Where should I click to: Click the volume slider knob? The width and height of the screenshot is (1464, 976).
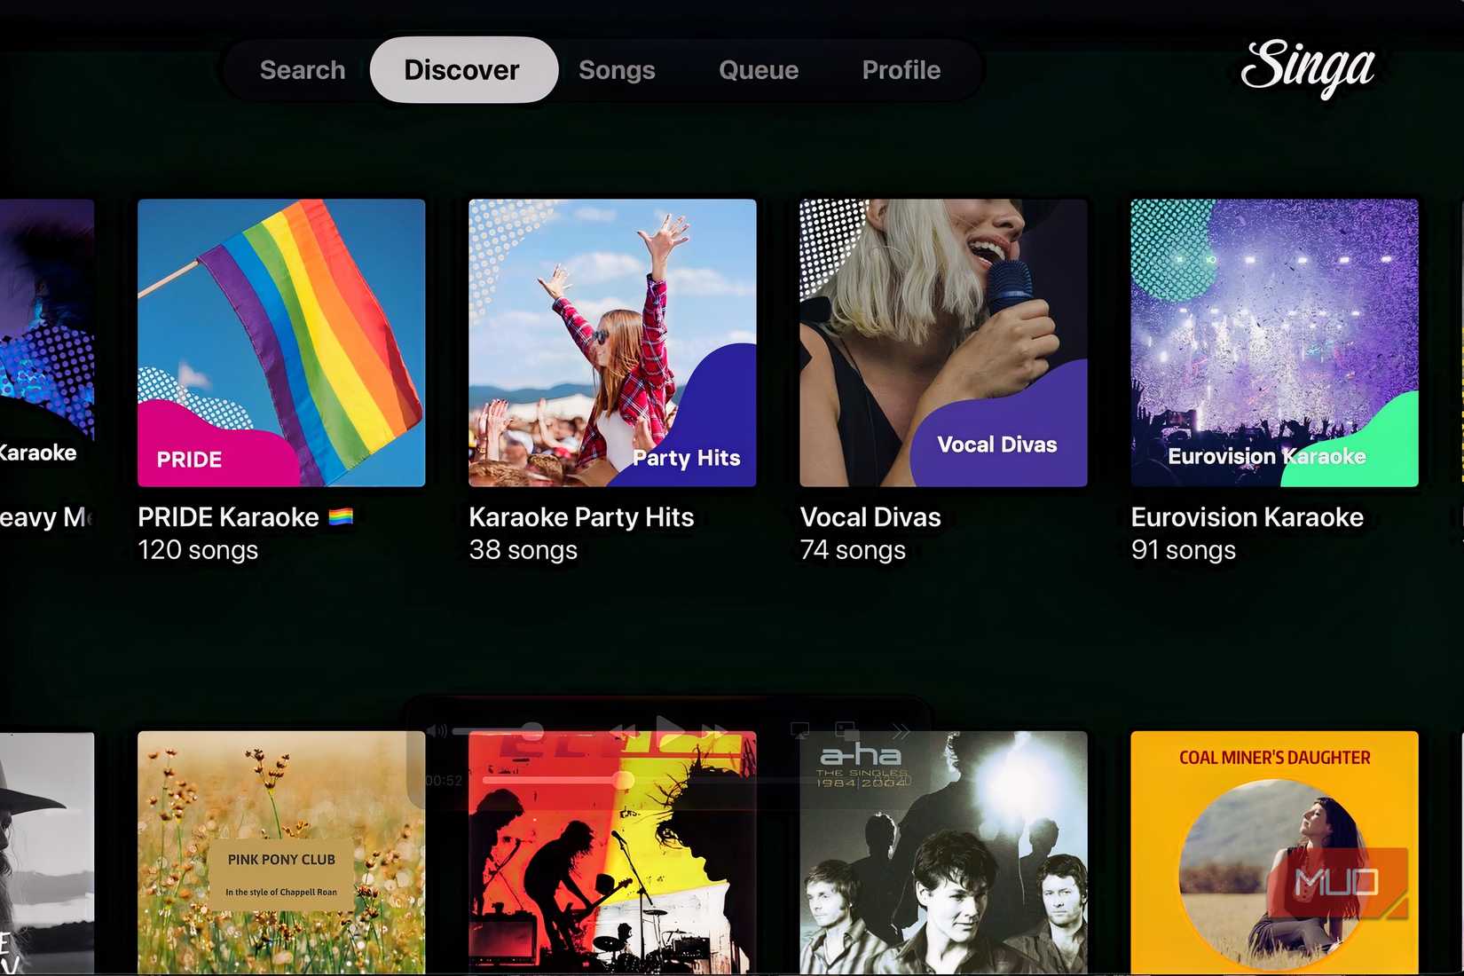(x=532, y=731)
